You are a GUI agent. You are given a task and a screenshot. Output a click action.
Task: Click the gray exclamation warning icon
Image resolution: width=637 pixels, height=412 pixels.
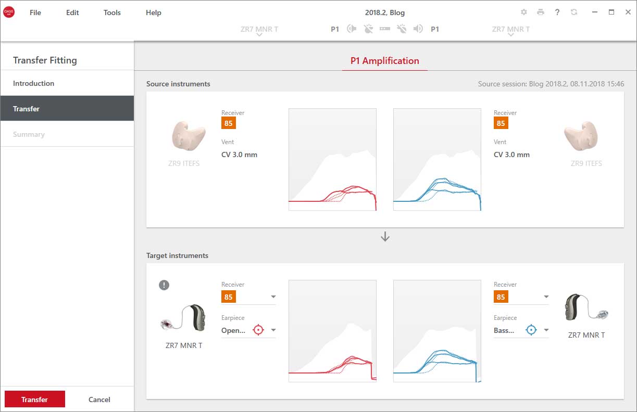164,285
